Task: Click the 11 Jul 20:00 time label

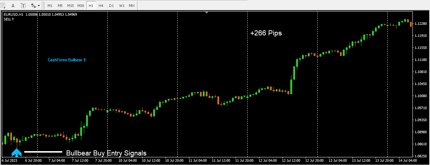Action: point(244,161)
